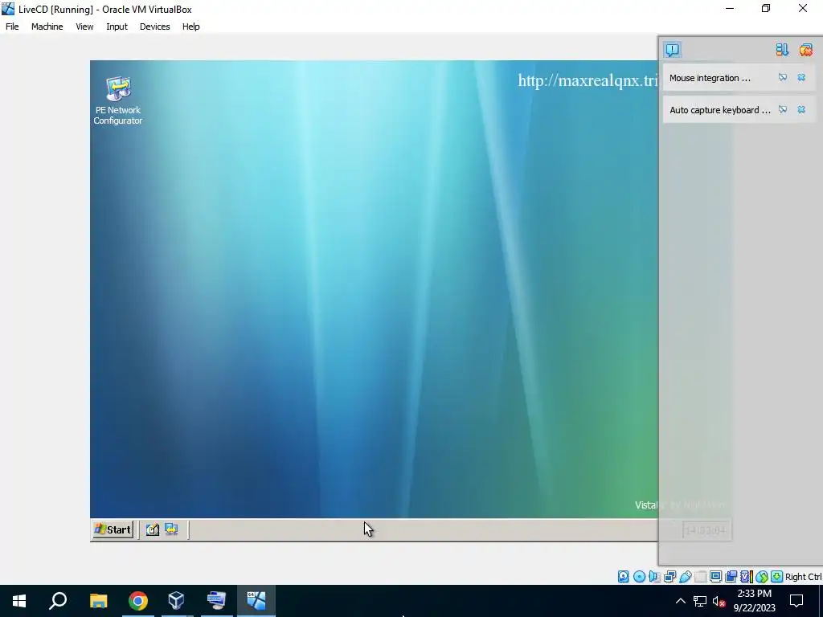Viewport: 823px width, 617px height.
Task: Delete all finished notifications icon
Action: [805, 50]
